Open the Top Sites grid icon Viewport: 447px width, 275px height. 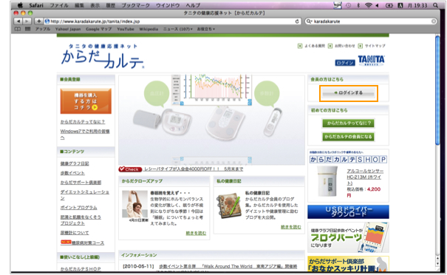[27, 29]
